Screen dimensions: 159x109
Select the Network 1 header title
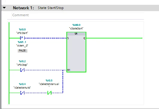(23, 8)
